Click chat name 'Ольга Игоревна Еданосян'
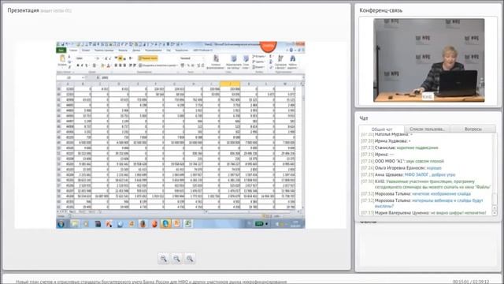504x284 pixels. 400,168
